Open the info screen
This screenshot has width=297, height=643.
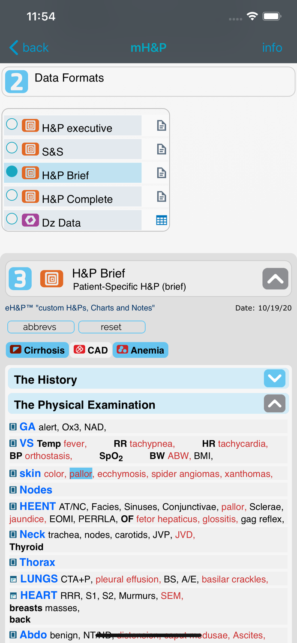point(272,48)
